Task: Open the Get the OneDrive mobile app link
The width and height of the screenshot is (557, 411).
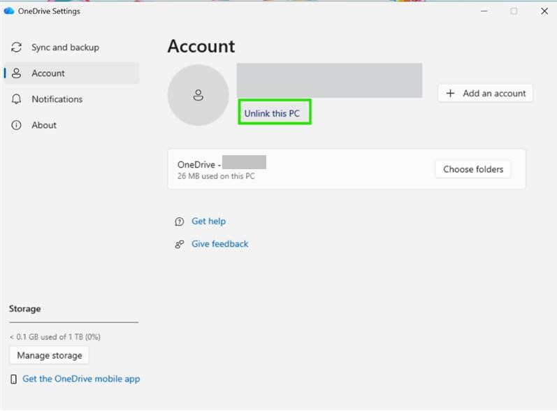Action: pyautogui.click(x=81, y=379)
